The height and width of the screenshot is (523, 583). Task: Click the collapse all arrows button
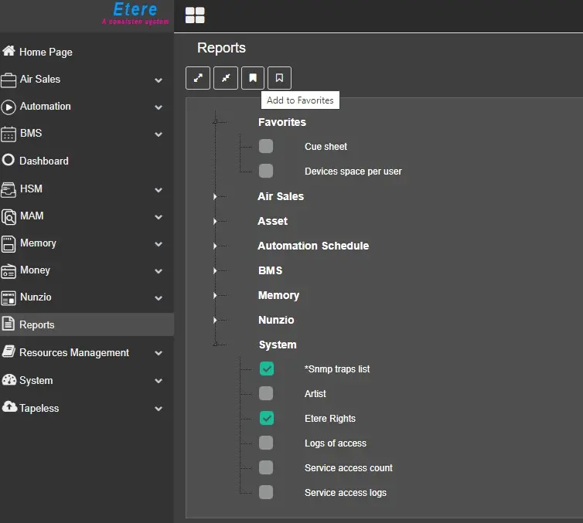pos(226,78)
